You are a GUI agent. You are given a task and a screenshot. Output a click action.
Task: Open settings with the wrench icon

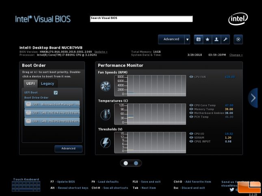pos(225,39)
